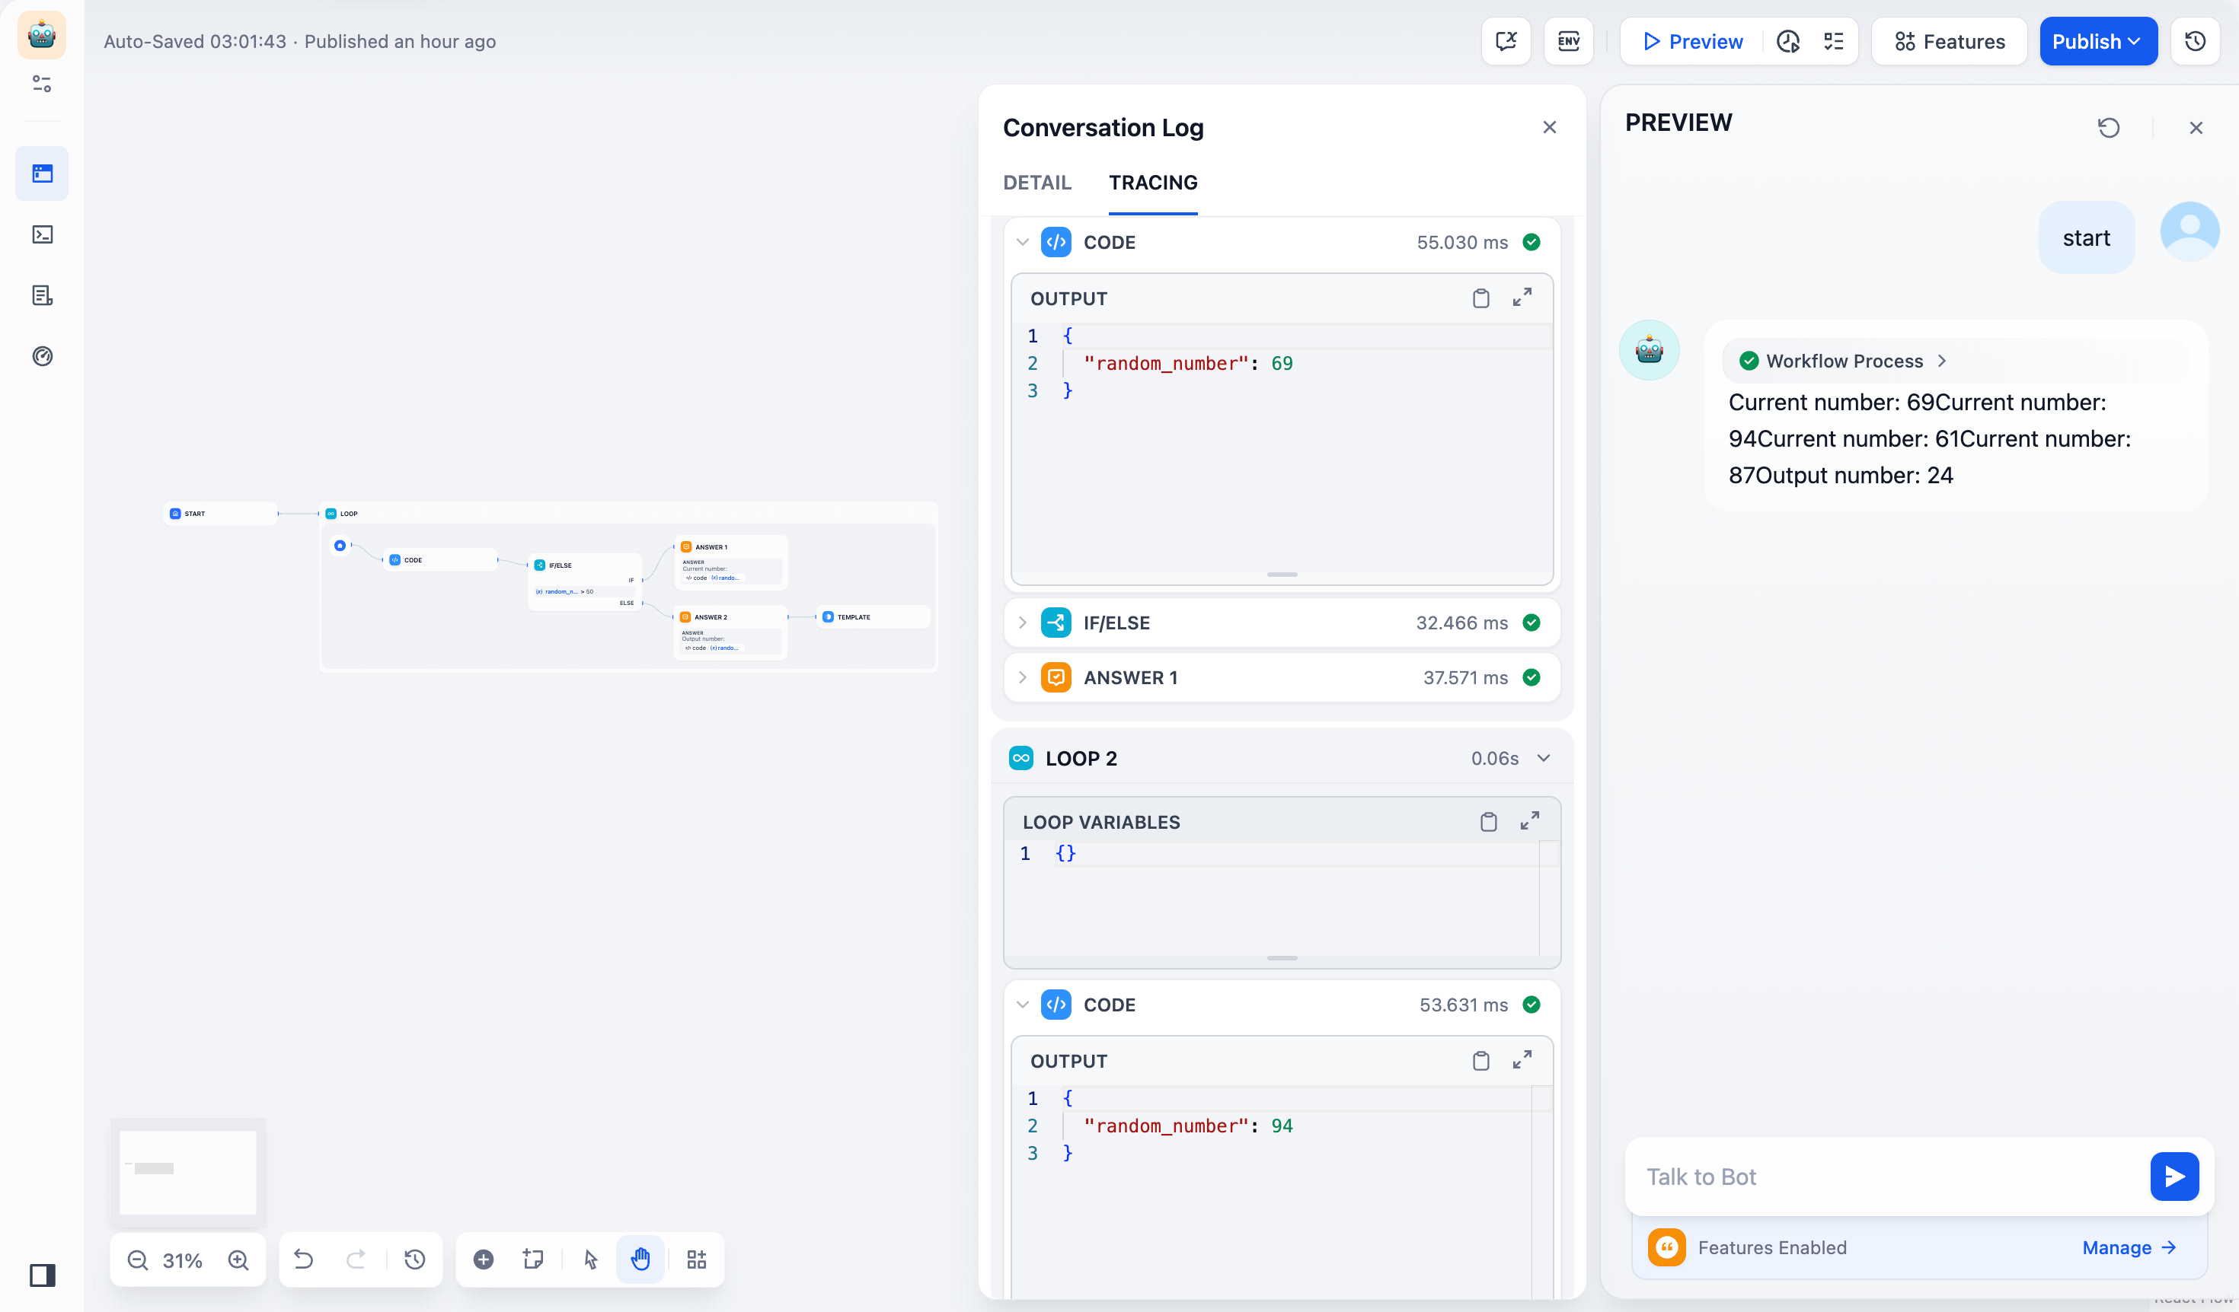Click the Features button

(x=1950, y=42)
